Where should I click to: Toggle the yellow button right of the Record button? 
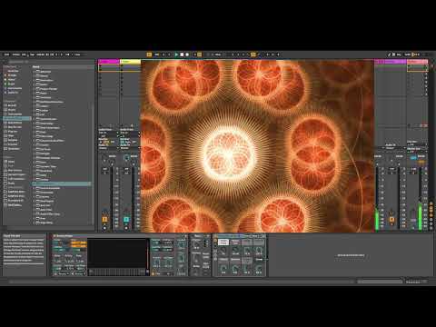coord(200,54)
